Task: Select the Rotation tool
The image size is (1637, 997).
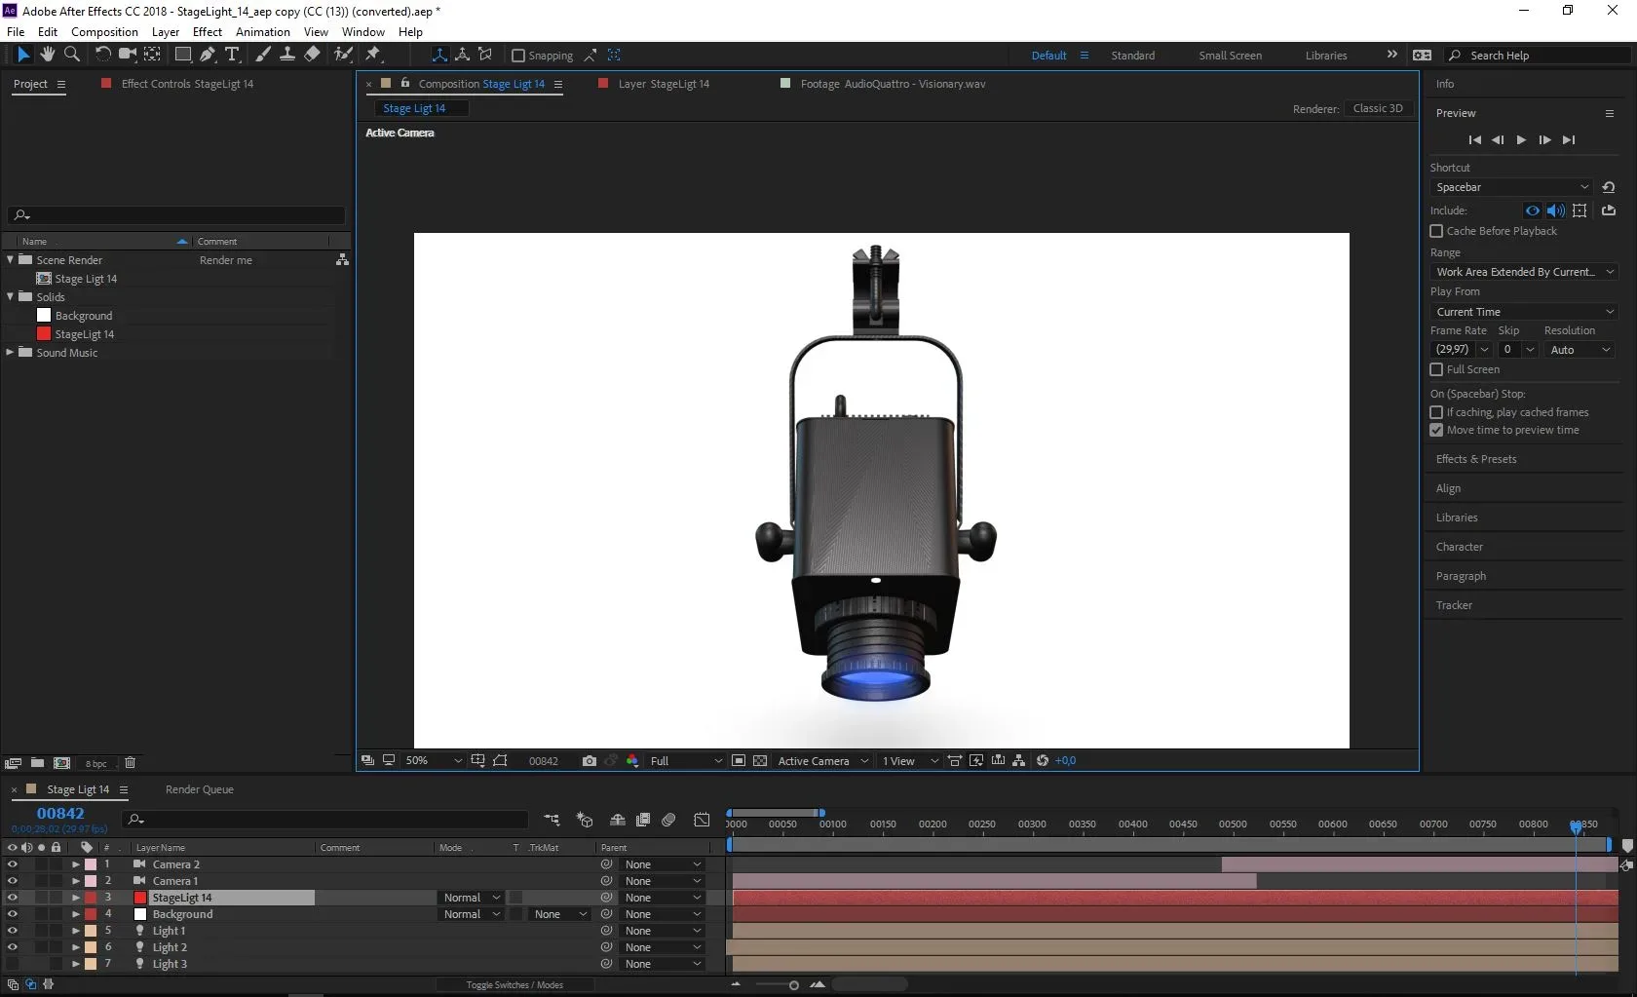Action: [102, 55]
